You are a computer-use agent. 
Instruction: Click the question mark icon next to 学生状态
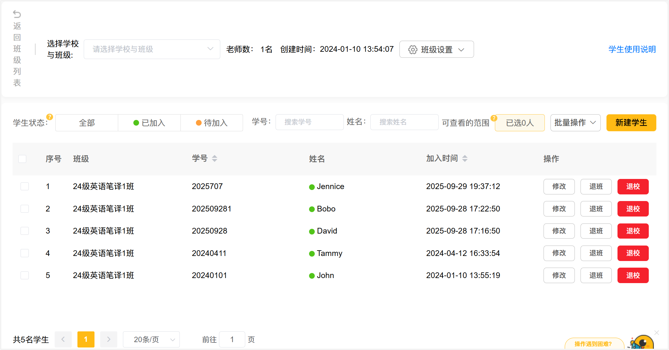50,117
